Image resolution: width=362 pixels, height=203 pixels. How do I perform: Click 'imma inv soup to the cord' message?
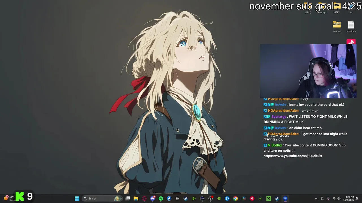coord(317,105)
